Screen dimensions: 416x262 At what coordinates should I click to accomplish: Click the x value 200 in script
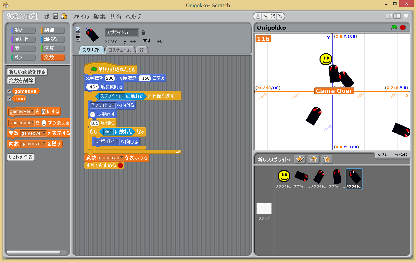click(x=110, y=78)
